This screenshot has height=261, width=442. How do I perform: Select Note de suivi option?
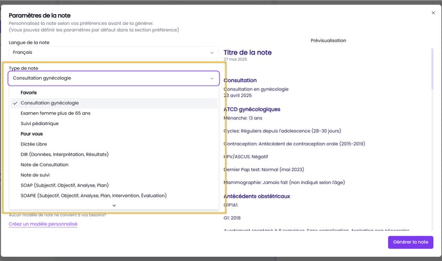[35, 175]
